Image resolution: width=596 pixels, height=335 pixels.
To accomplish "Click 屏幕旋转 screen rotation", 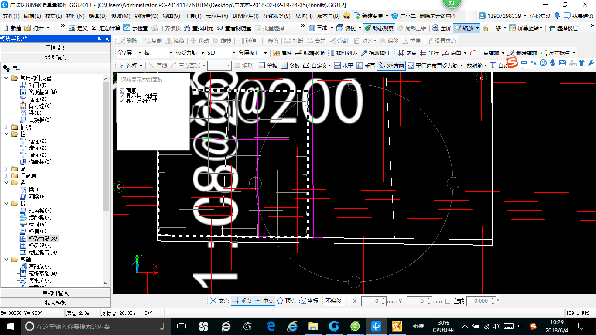I will pos(526,28).
